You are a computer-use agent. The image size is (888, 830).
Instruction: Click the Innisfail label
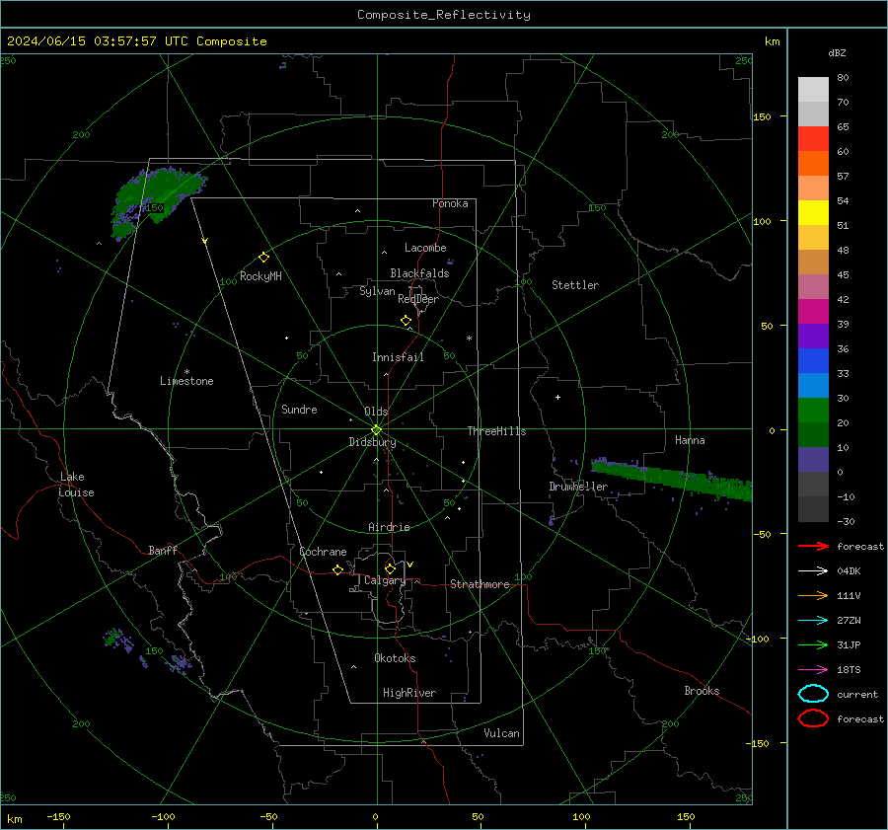pyautogui.click(x=398, y=357)
